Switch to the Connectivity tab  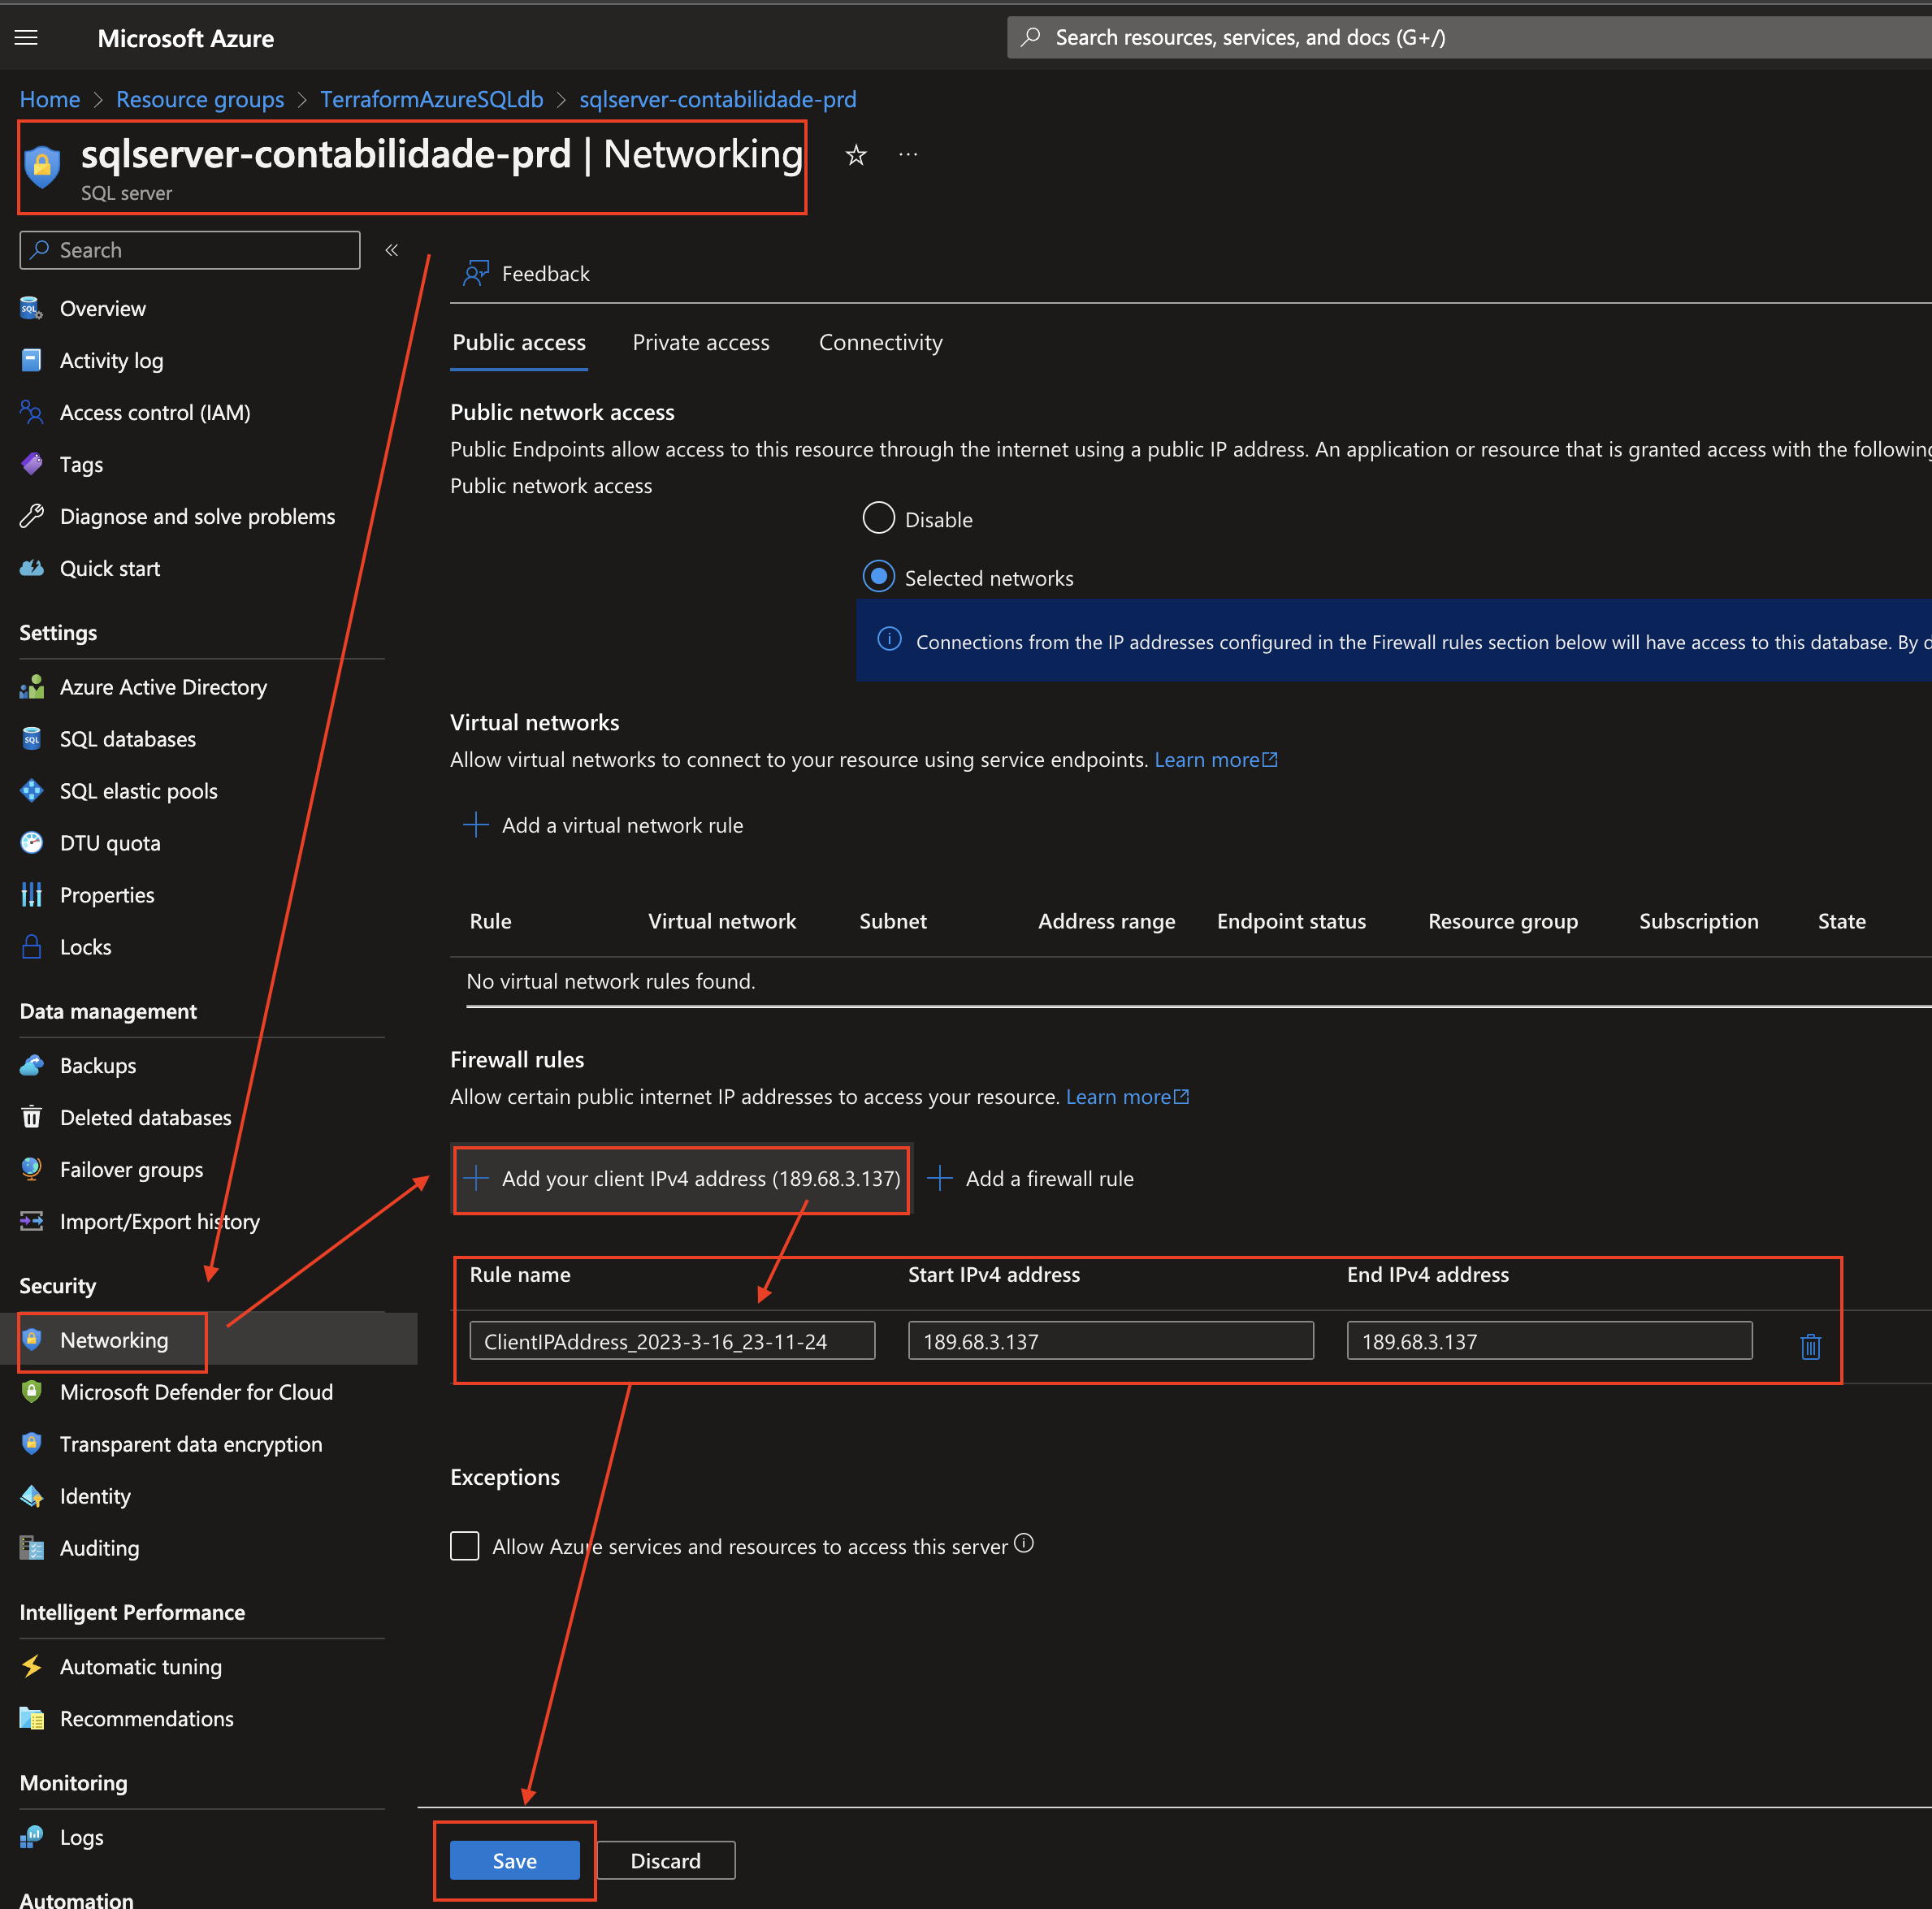click(x=880, y=343)
